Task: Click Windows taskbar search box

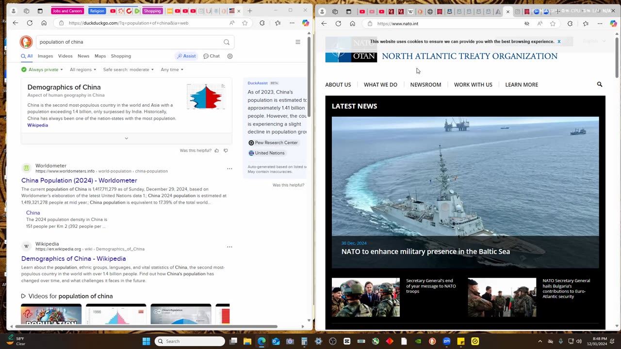Action: tap(190, 341)
